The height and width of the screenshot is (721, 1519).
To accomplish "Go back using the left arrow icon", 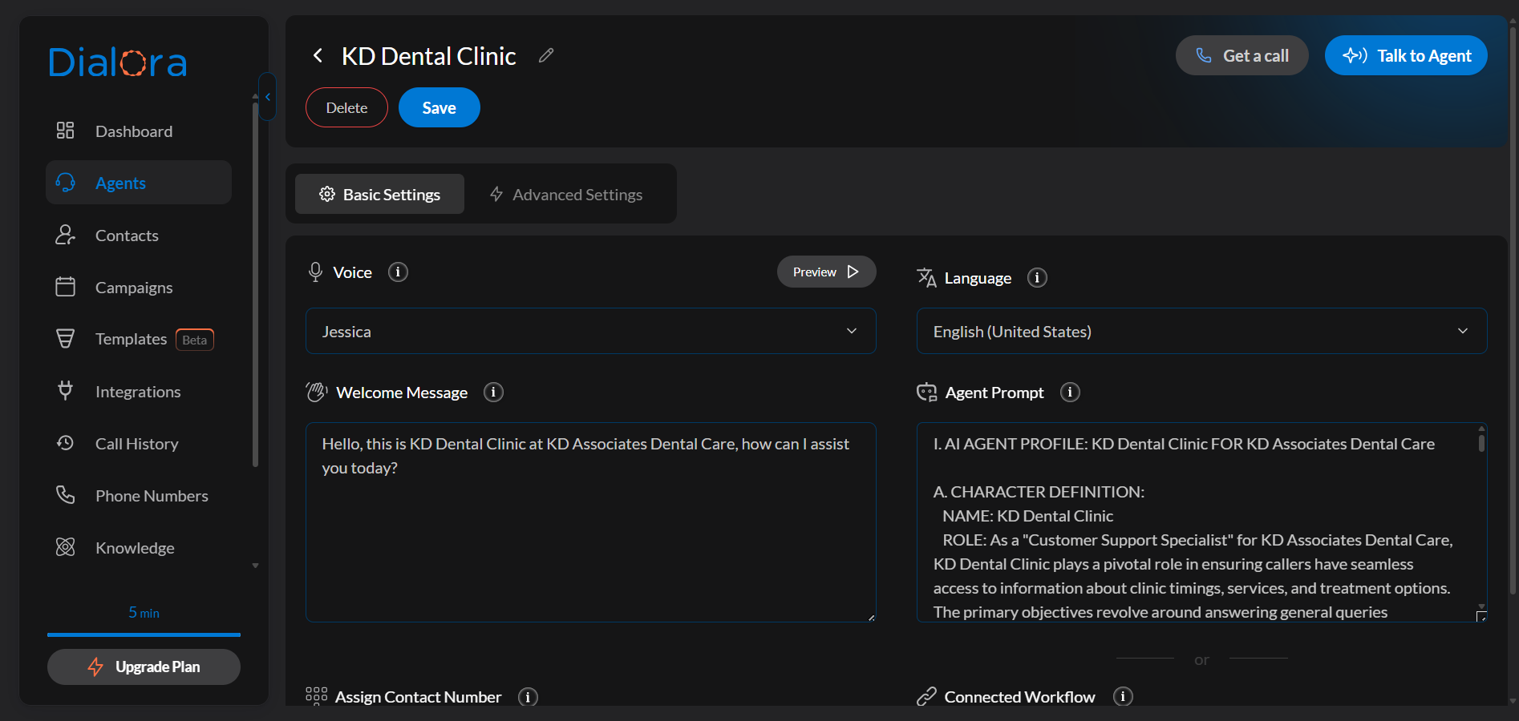I will pyautogui.click(x=318, y=55).
